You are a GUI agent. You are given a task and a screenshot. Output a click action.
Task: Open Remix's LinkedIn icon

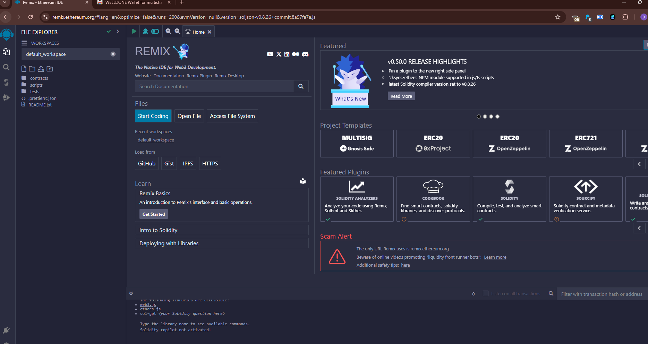[287, 54]
